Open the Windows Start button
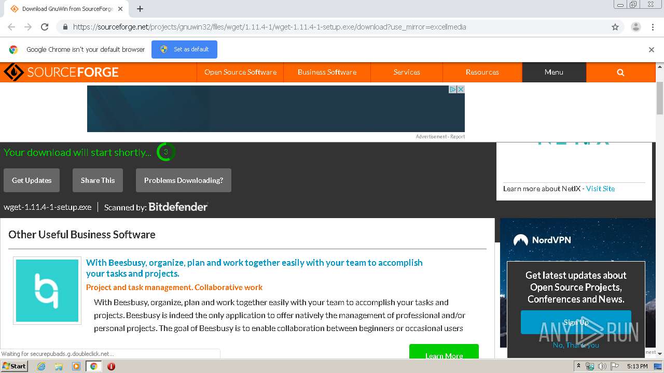Screen dimensions: 664x373 pos(15,366)
